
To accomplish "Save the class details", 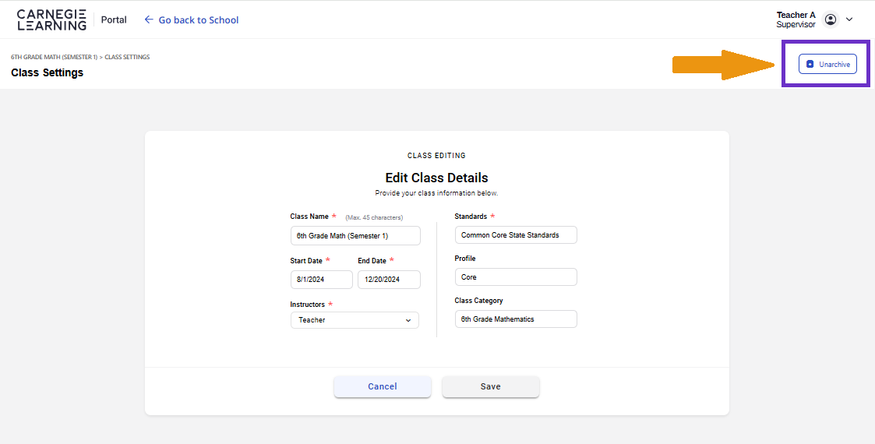I will (x=491, y=386).
